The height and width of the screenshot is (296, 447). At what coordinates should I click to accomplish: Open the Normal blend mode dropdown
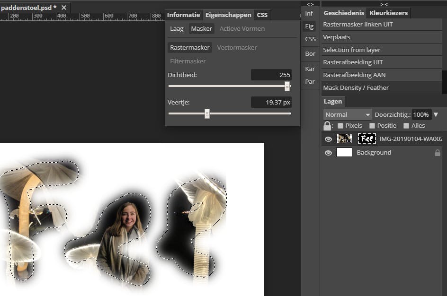(348, 114)
